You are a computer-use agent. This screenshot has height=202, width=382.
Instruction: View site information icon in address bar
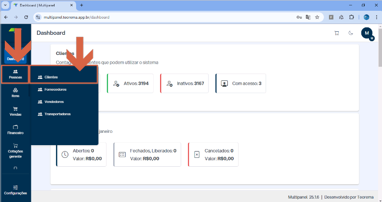38,17
